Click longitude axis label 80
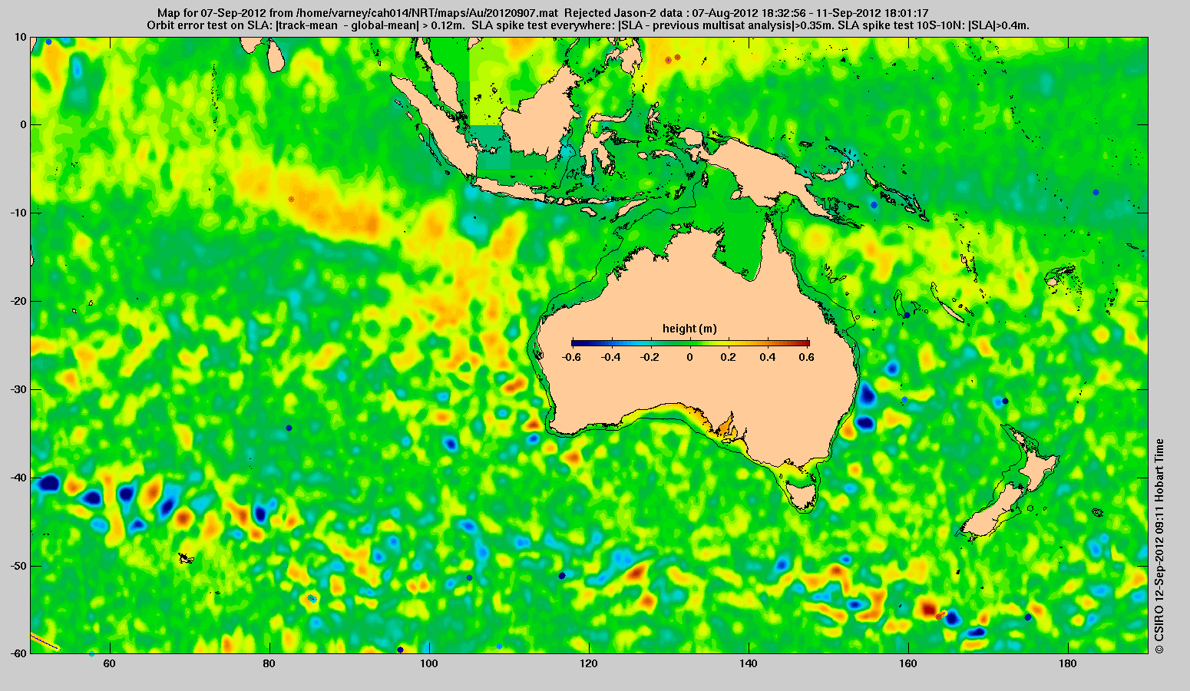Image resolution: width=1190 pixels, height=691 pixels. [x=269, y=663]
